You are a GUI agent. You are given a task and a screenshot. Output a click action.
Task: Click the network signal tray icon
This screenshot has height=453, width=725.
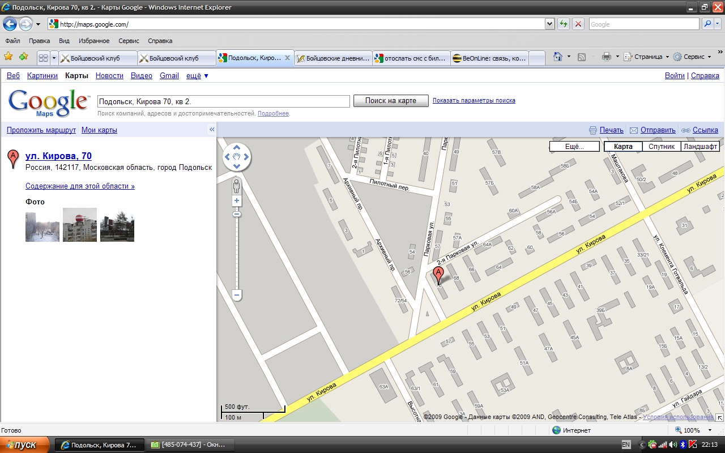point(663,445)
